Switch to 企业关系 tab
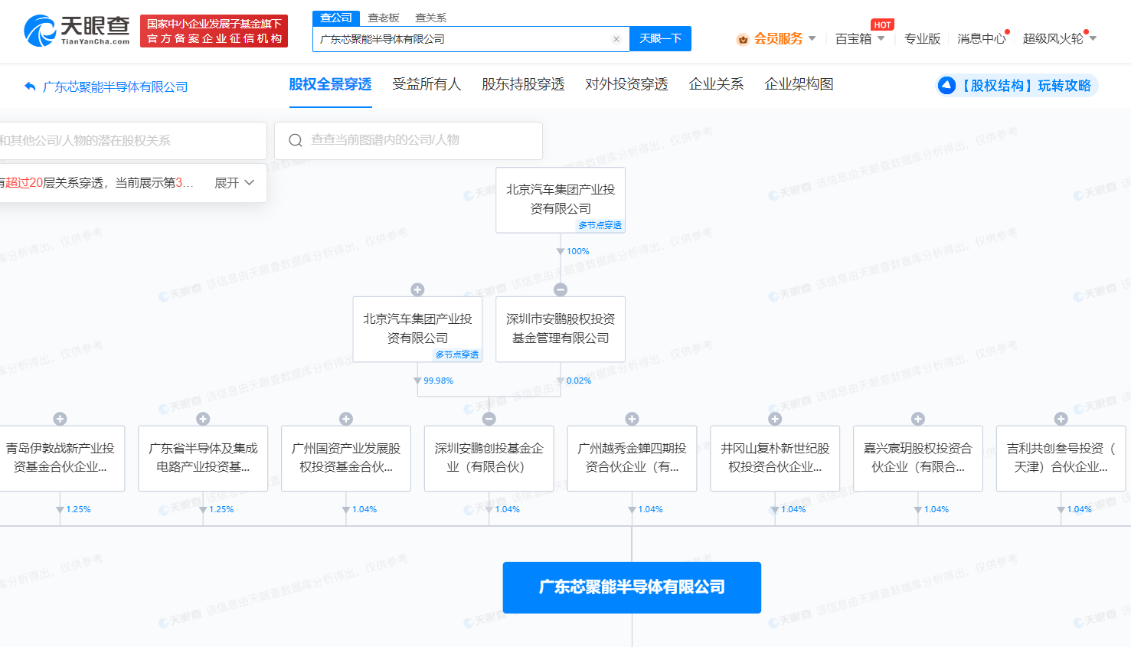 [x=716, y=84]
